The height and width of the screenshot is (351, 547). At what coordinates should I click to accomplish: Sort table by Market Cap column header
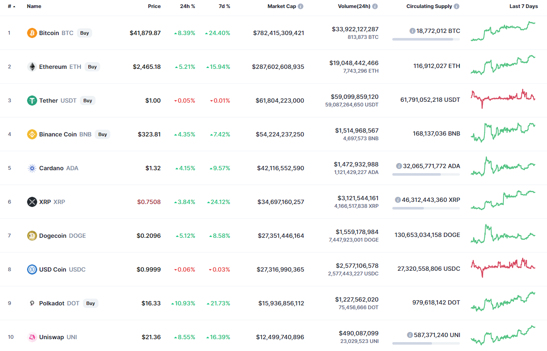(x=282, y=6)
